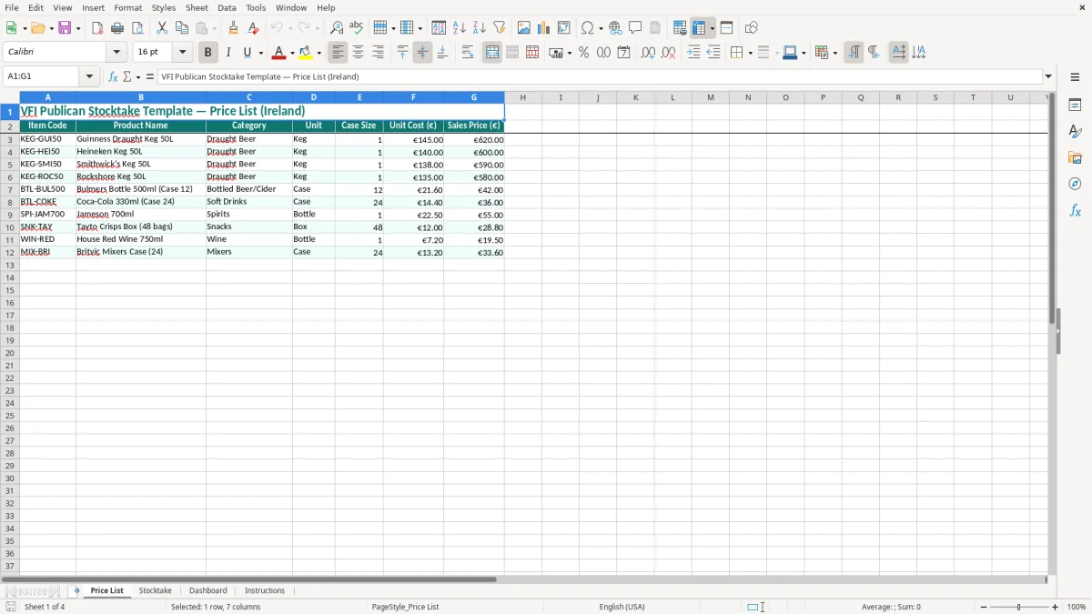
Task: Toggle Merge and Center Cells
Action: 492,53
